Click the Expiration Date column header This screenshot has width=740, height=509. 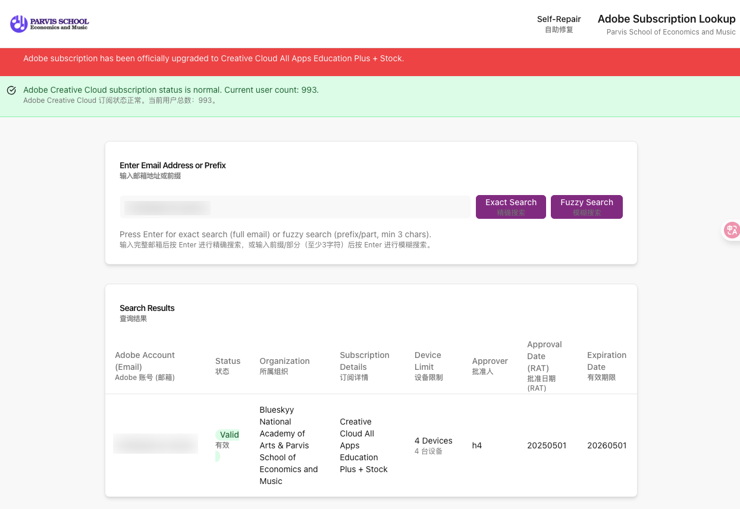click(x=607, y=365)
